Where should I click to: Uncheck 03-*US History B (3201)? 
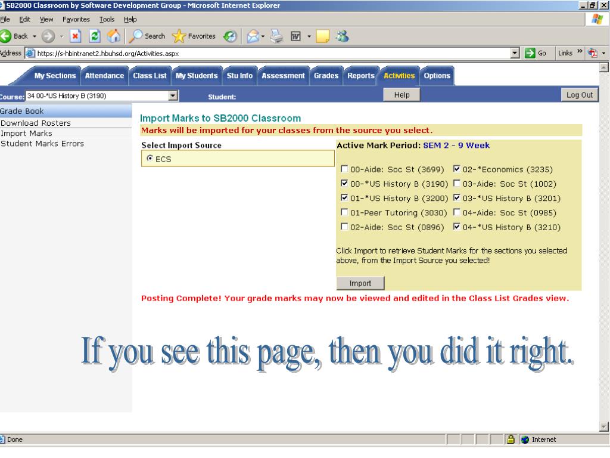pyautogui.click(x=457, y=197)
